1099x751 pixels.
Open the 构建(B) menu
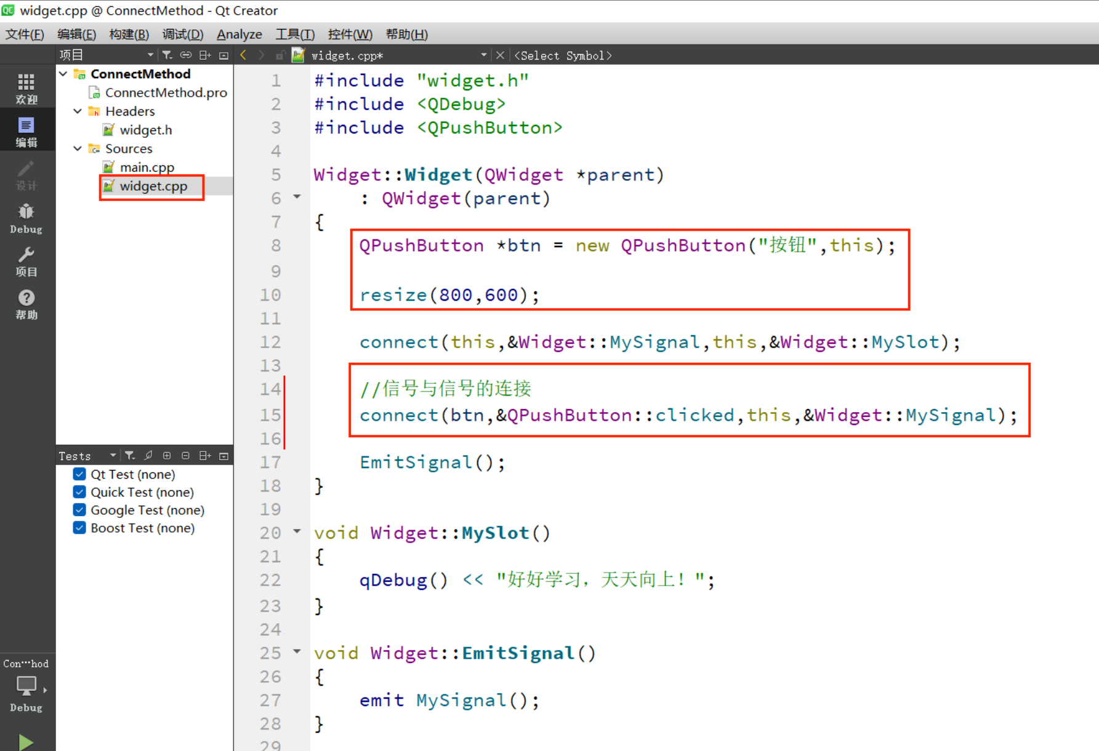point(129,34)
